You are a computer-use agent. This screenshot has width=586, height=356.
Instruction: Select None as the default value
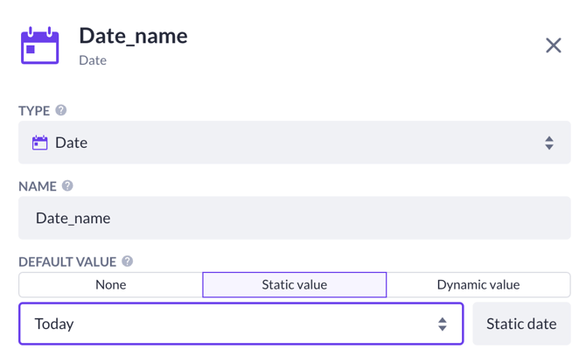tap(110, 284)
